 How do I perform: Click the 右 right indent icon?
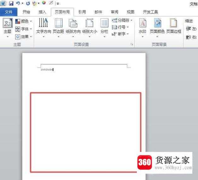189,37
